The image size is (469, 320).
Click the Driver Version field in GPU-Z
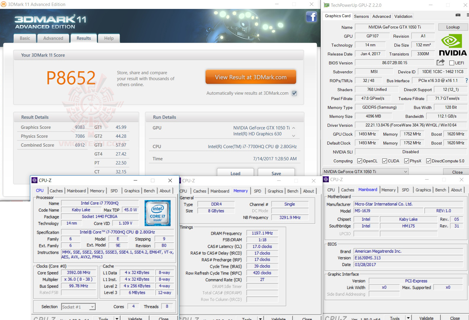point(411,125)
